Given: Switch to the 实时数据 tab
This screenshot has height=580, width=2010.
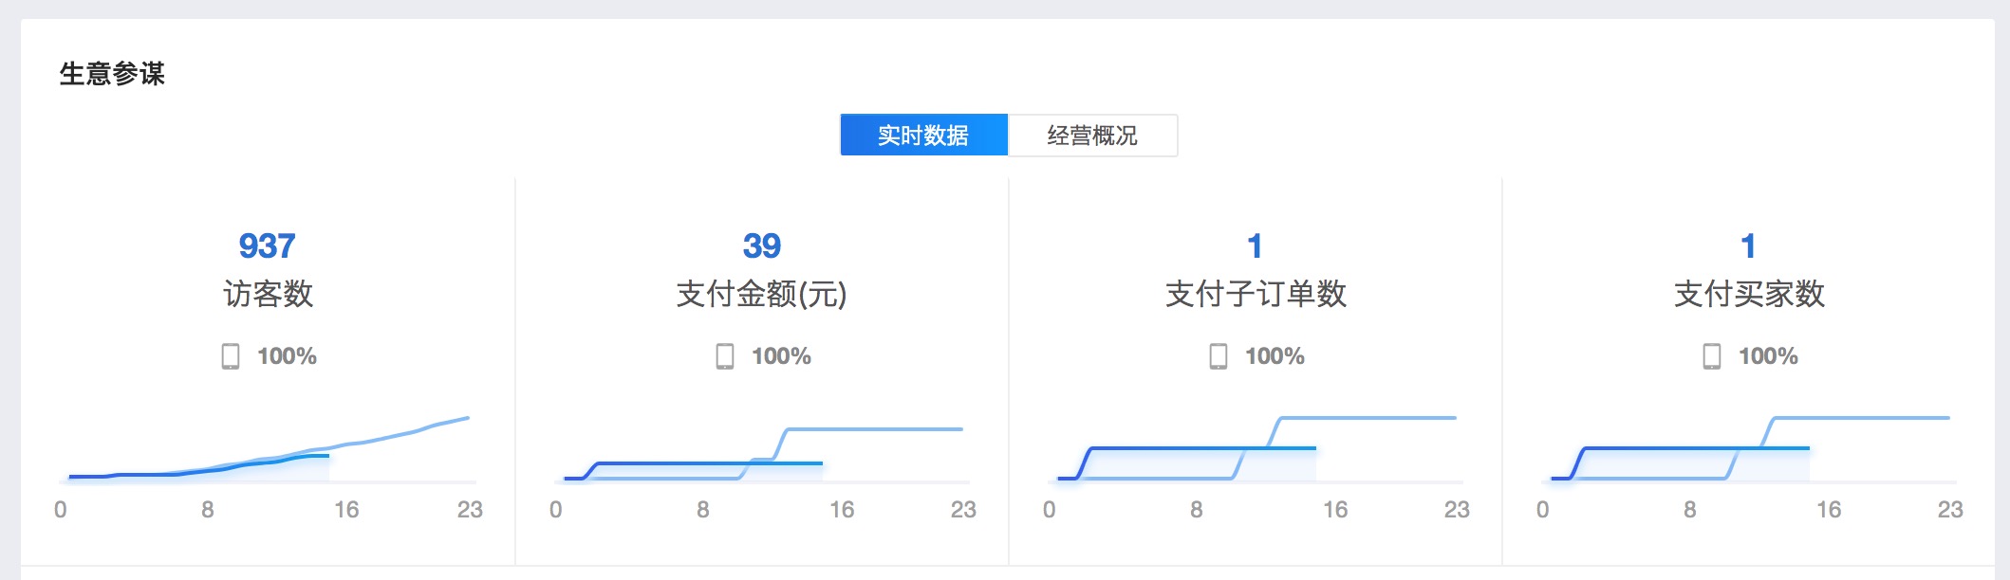Looking at the screenshot, I should click(x=923, y=136).
